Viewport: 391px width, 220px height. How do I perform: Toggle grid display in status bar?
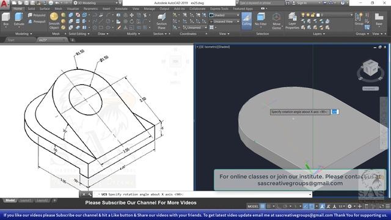[x=263, y=207]
